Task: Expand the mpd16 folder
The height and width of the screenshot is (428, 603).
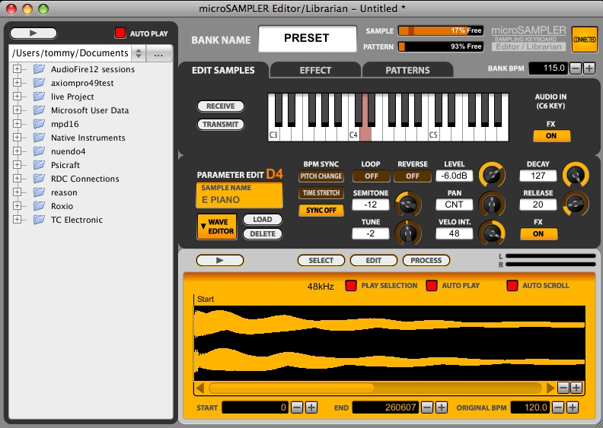Action: [x=17, y=124]
